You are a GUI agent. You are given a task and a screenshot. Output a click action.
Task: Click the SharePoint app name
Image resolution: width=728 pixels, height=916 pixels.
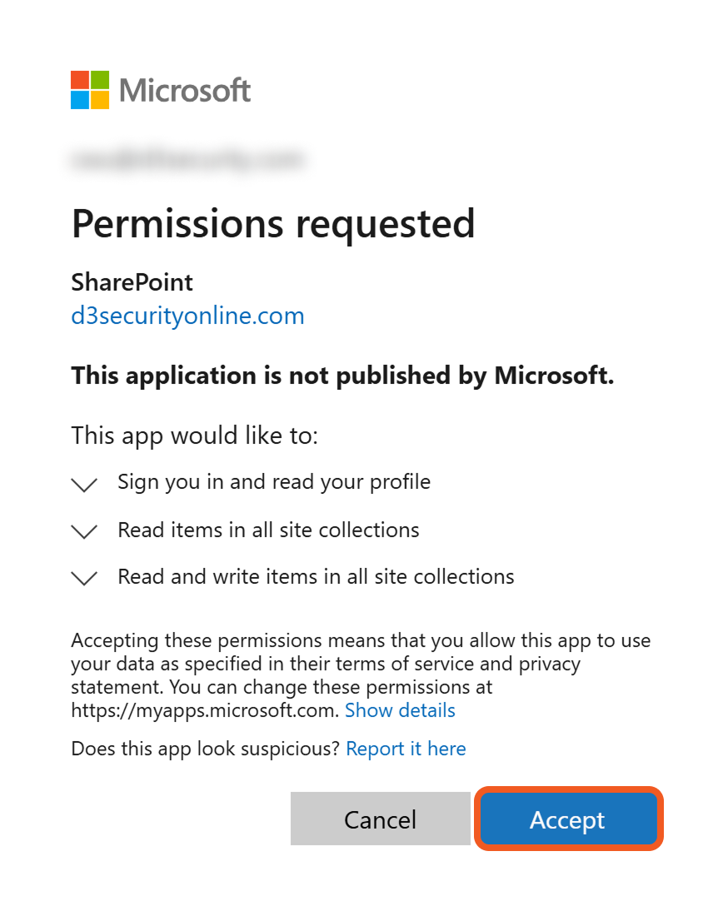click(x=132, y=282)
